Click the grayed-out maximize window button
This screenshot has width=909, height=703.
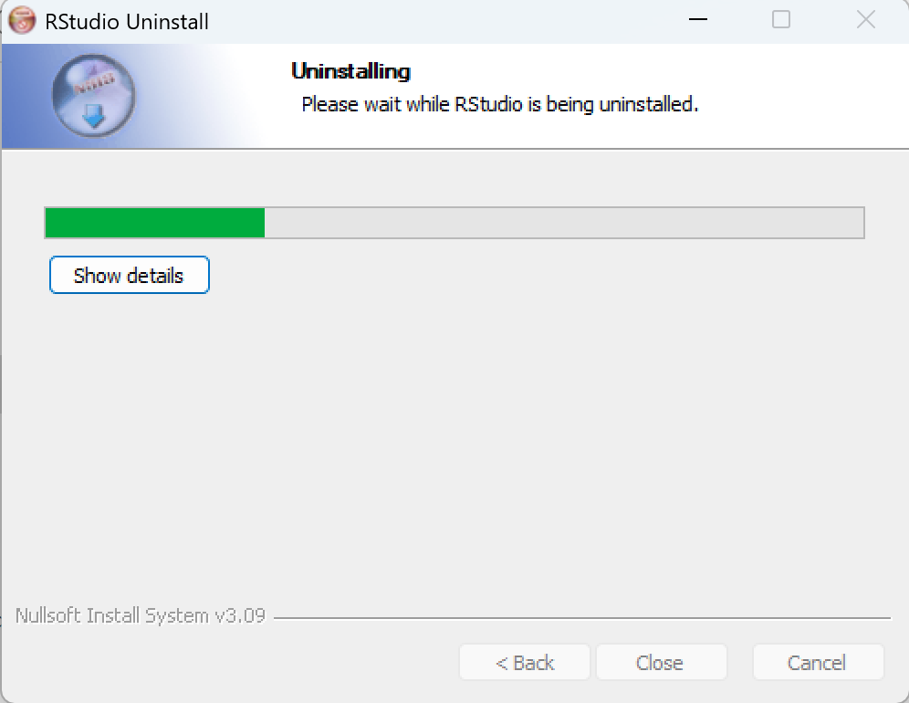(x=781, y=20)
